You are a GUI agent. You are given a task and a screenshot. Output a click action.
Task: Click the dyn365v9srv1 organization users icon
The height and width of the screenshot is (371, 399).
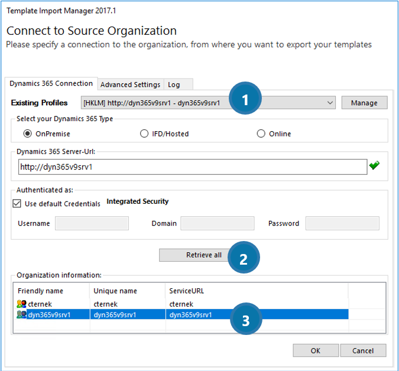click(x=21, y=314)
